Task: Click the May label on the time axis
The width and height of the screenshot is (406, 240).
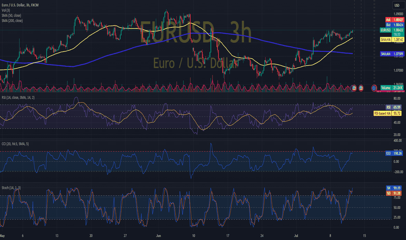Action: tap(2, 236)
